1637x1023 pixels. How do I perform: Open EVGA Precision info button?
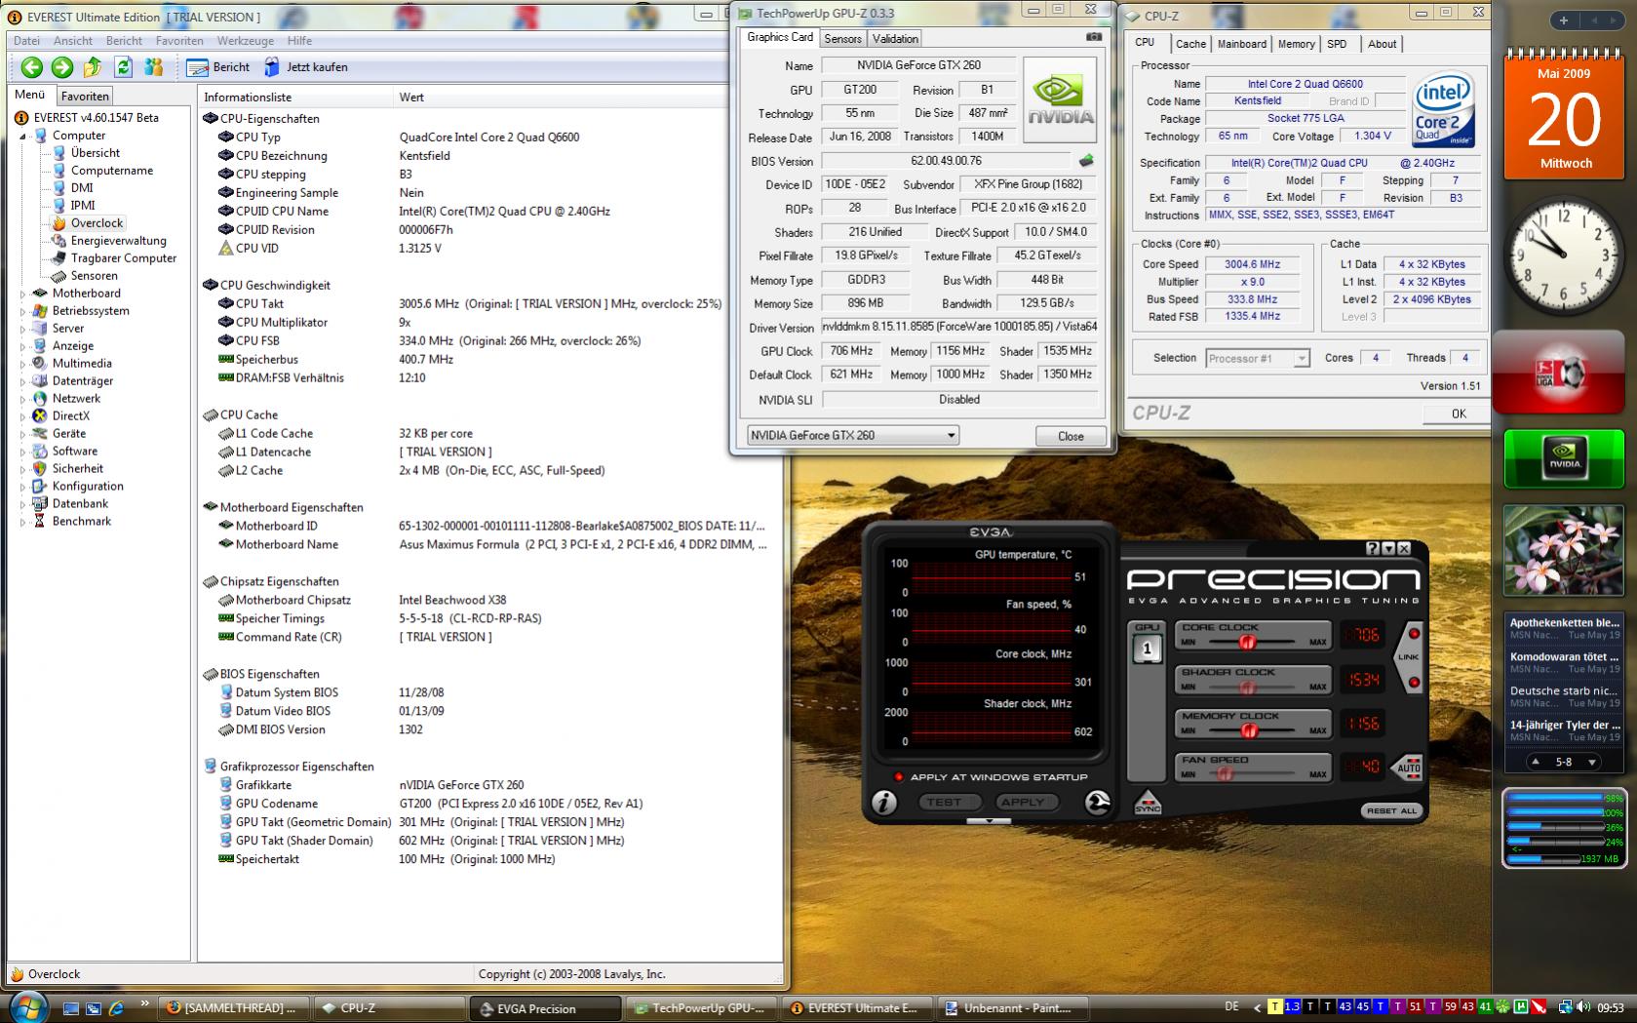point(883,802)
